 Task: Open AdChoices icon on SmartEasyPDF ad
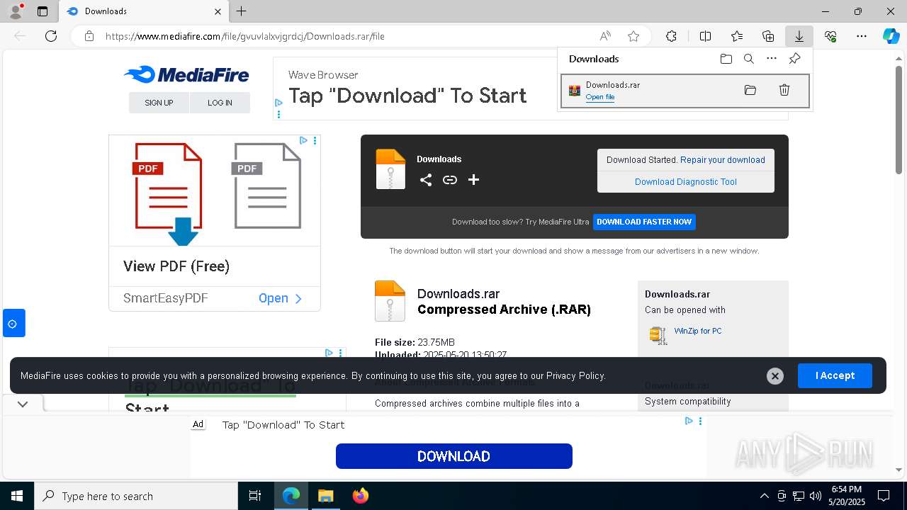(x=303, y=140)
